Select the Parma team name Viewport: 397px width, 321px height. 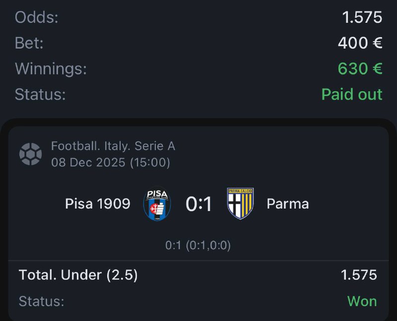tap(288, 204)
